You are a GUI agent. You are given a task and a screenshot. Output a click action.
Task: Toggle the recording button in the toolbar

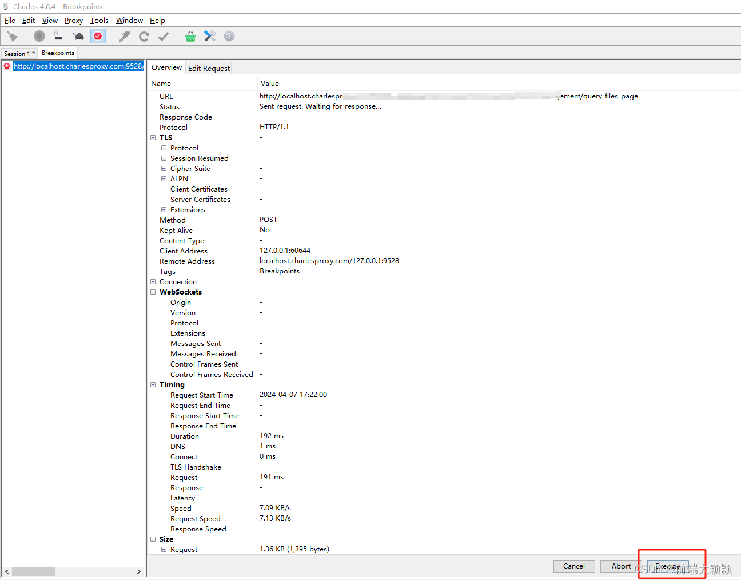pos(39,36)
